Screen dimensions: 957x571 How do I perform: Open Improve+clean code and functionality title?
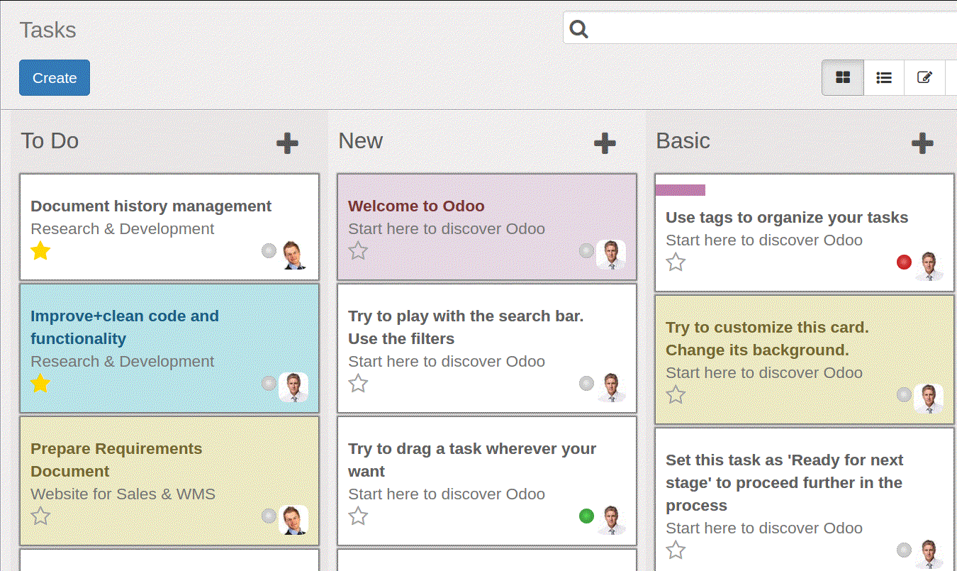pos(125,327)
